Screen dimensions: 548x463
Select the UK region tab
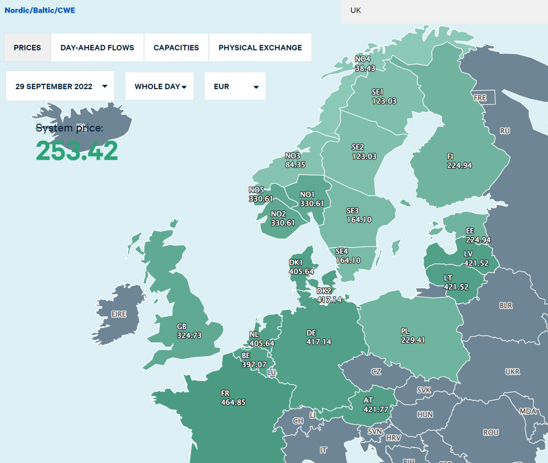pyautogui.click(x=355, y=10)
